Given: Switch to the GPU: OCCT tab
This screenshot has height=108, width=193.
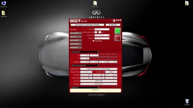Looking at the screenshot, I should (76, 37).
